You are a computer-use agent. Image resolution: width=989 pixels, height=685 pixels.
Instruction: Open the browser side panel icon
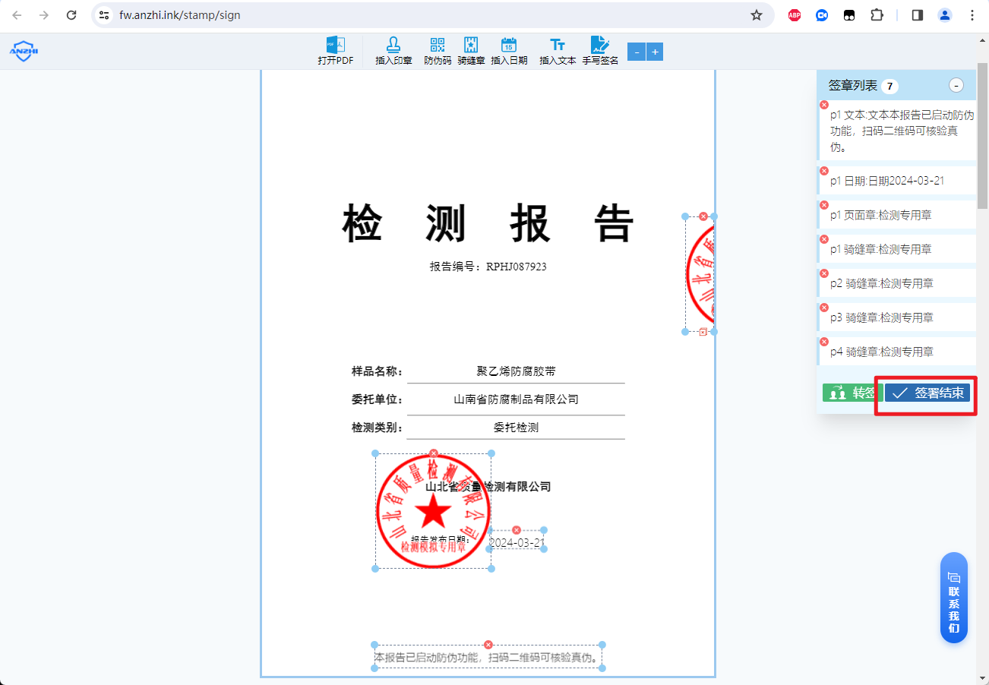tap(916, 14)
